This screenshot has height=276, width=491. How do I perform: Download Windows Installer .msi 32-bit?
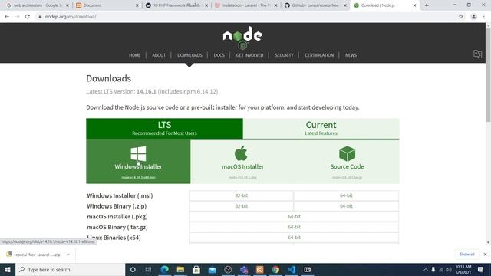coord(242,195)
